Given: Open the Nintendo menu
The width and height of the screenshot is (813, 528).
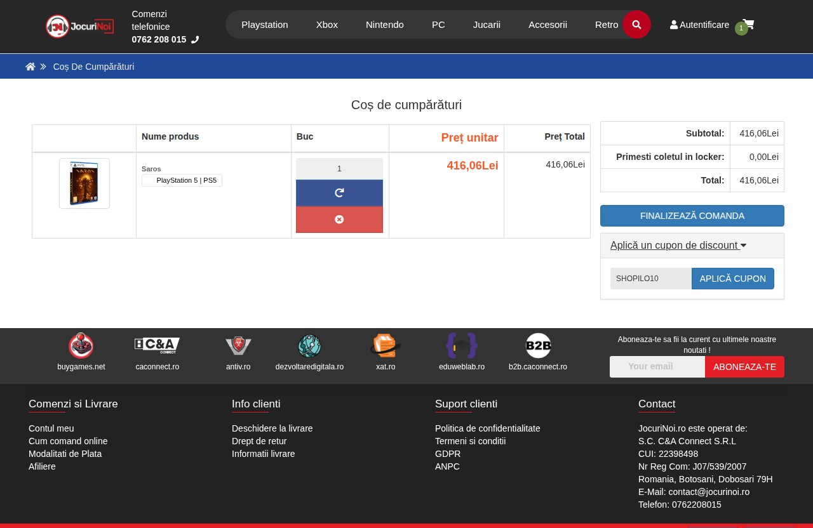Looking at the screenshot, I should coord(385,24).
